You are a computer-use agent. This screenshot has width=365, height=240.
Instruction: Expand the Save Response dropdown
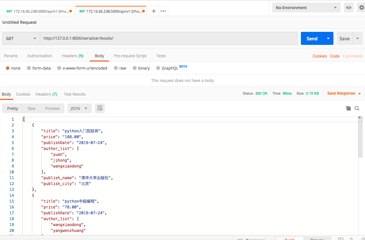(359, 94)
